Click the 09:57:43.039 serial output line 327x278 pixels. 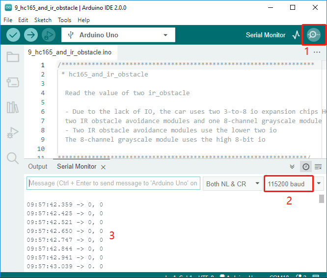(x=65, y=266)
